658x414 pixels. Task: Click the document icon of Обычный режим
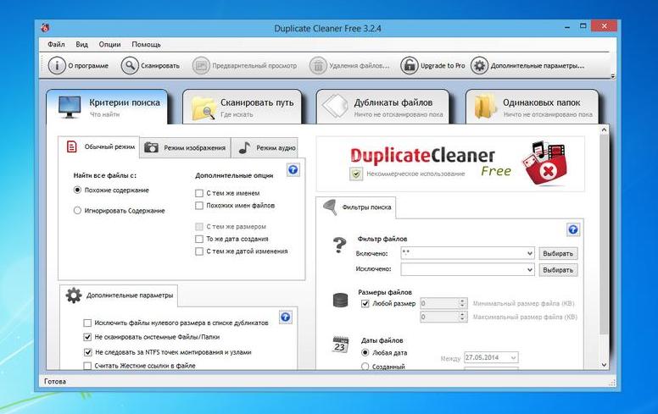click(x=72, y=146)
